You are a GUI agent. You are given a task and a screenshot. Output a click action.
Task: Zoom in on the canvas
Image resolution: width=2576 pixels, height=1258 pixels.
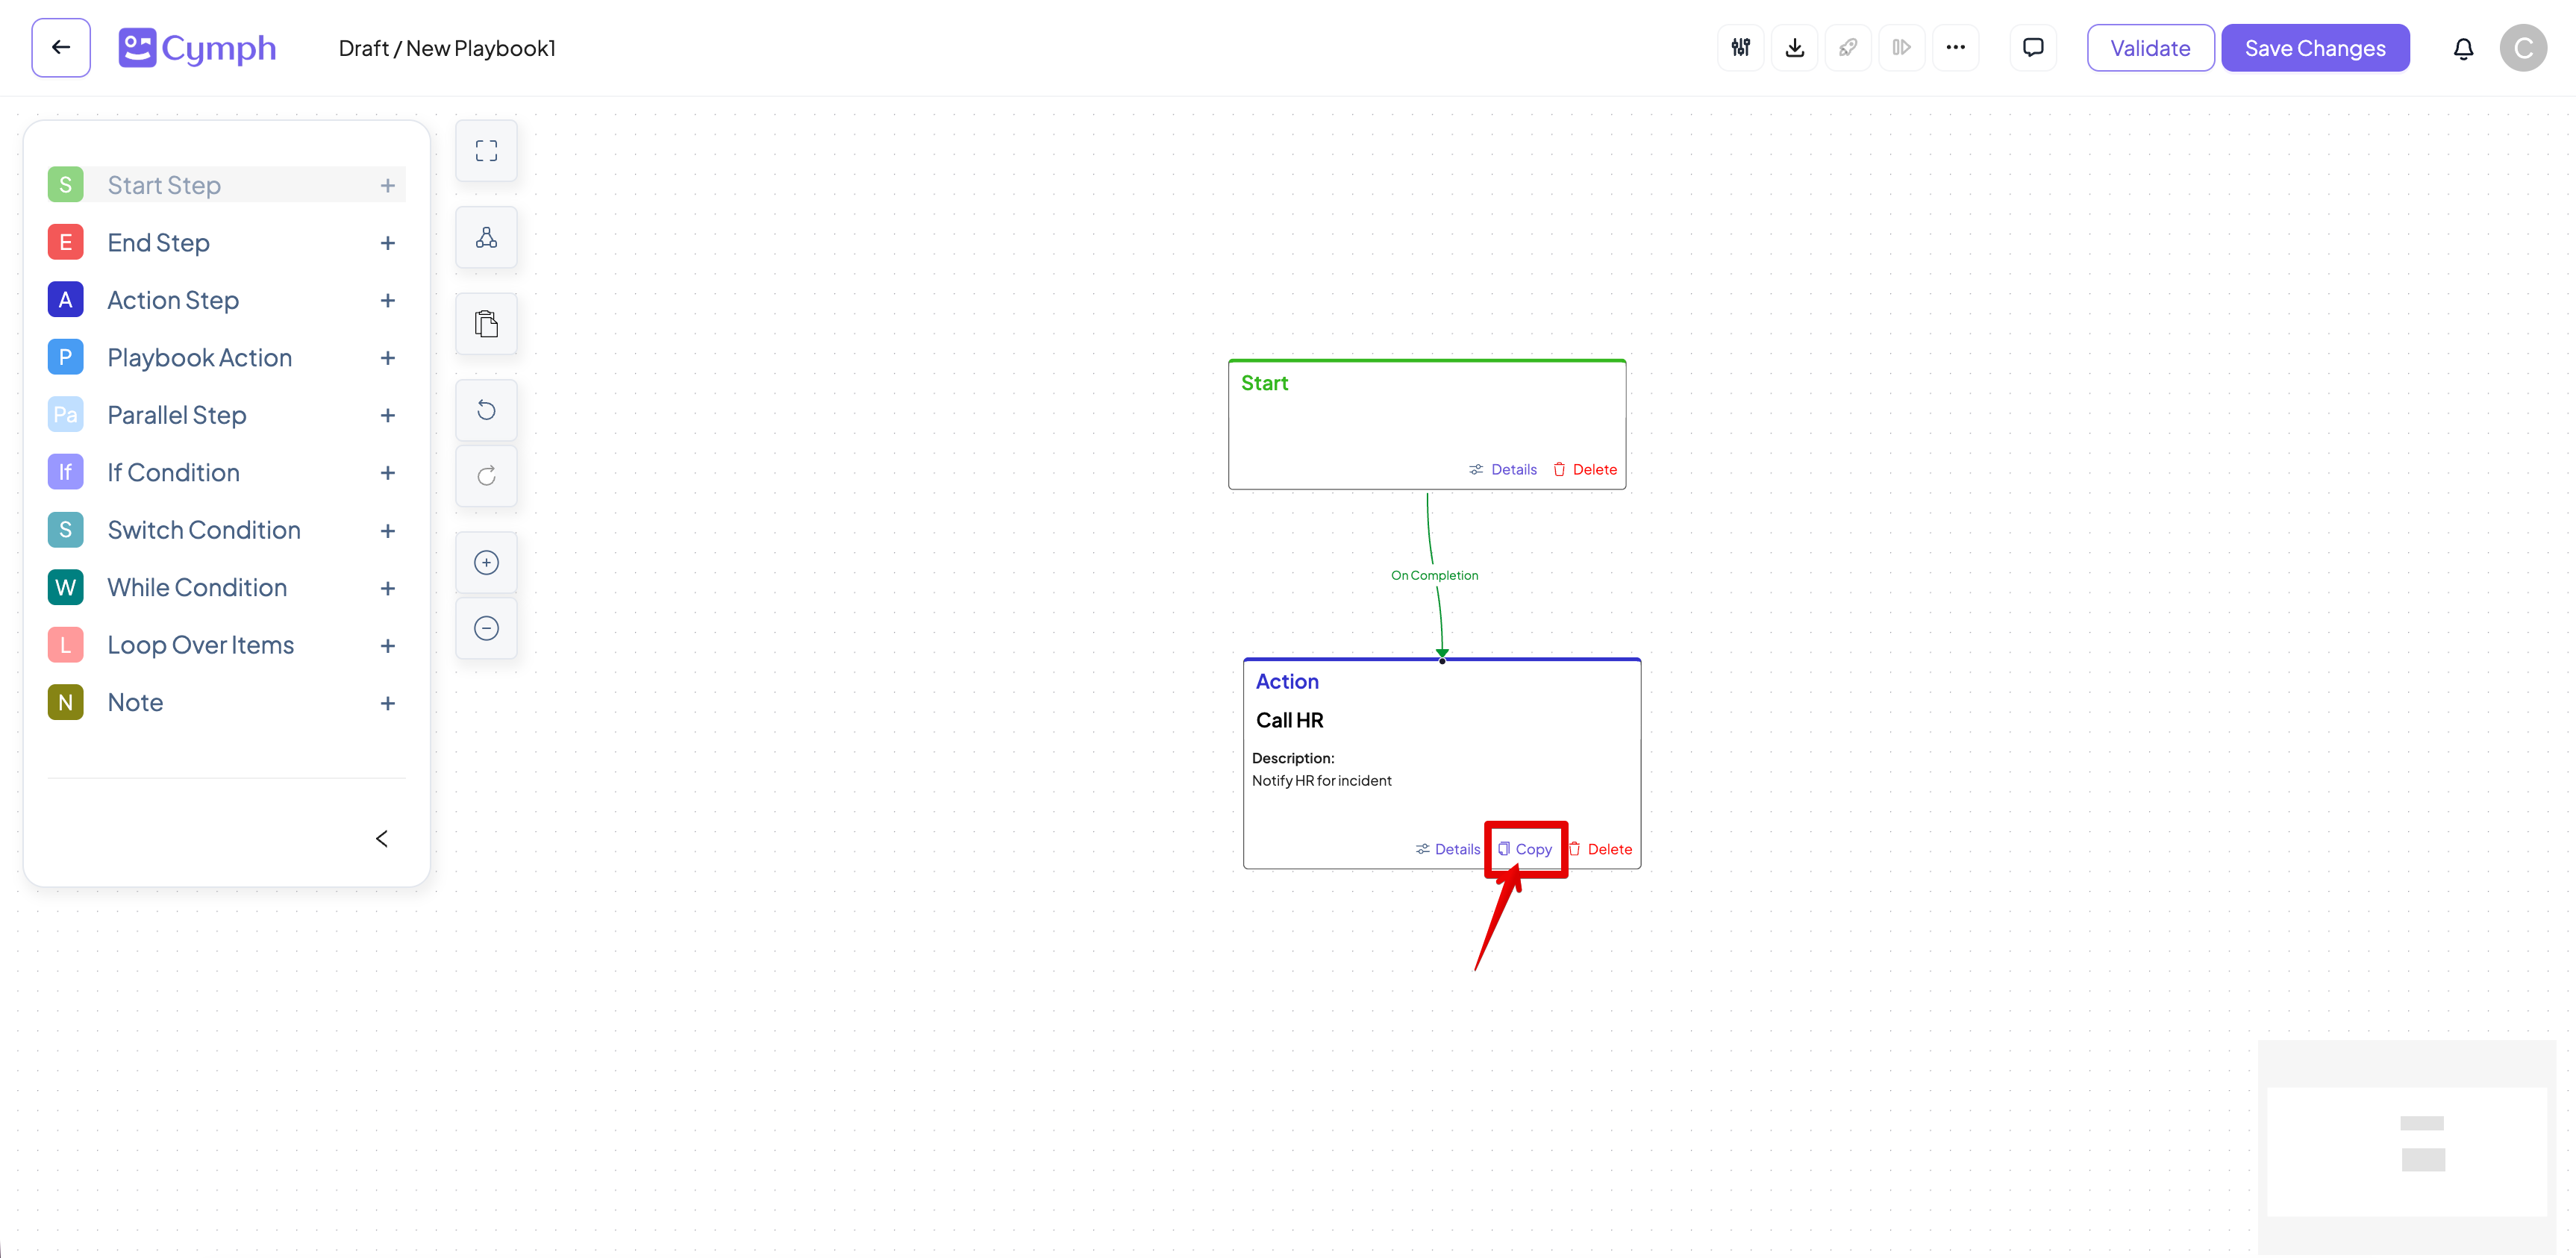click(486, 561)
